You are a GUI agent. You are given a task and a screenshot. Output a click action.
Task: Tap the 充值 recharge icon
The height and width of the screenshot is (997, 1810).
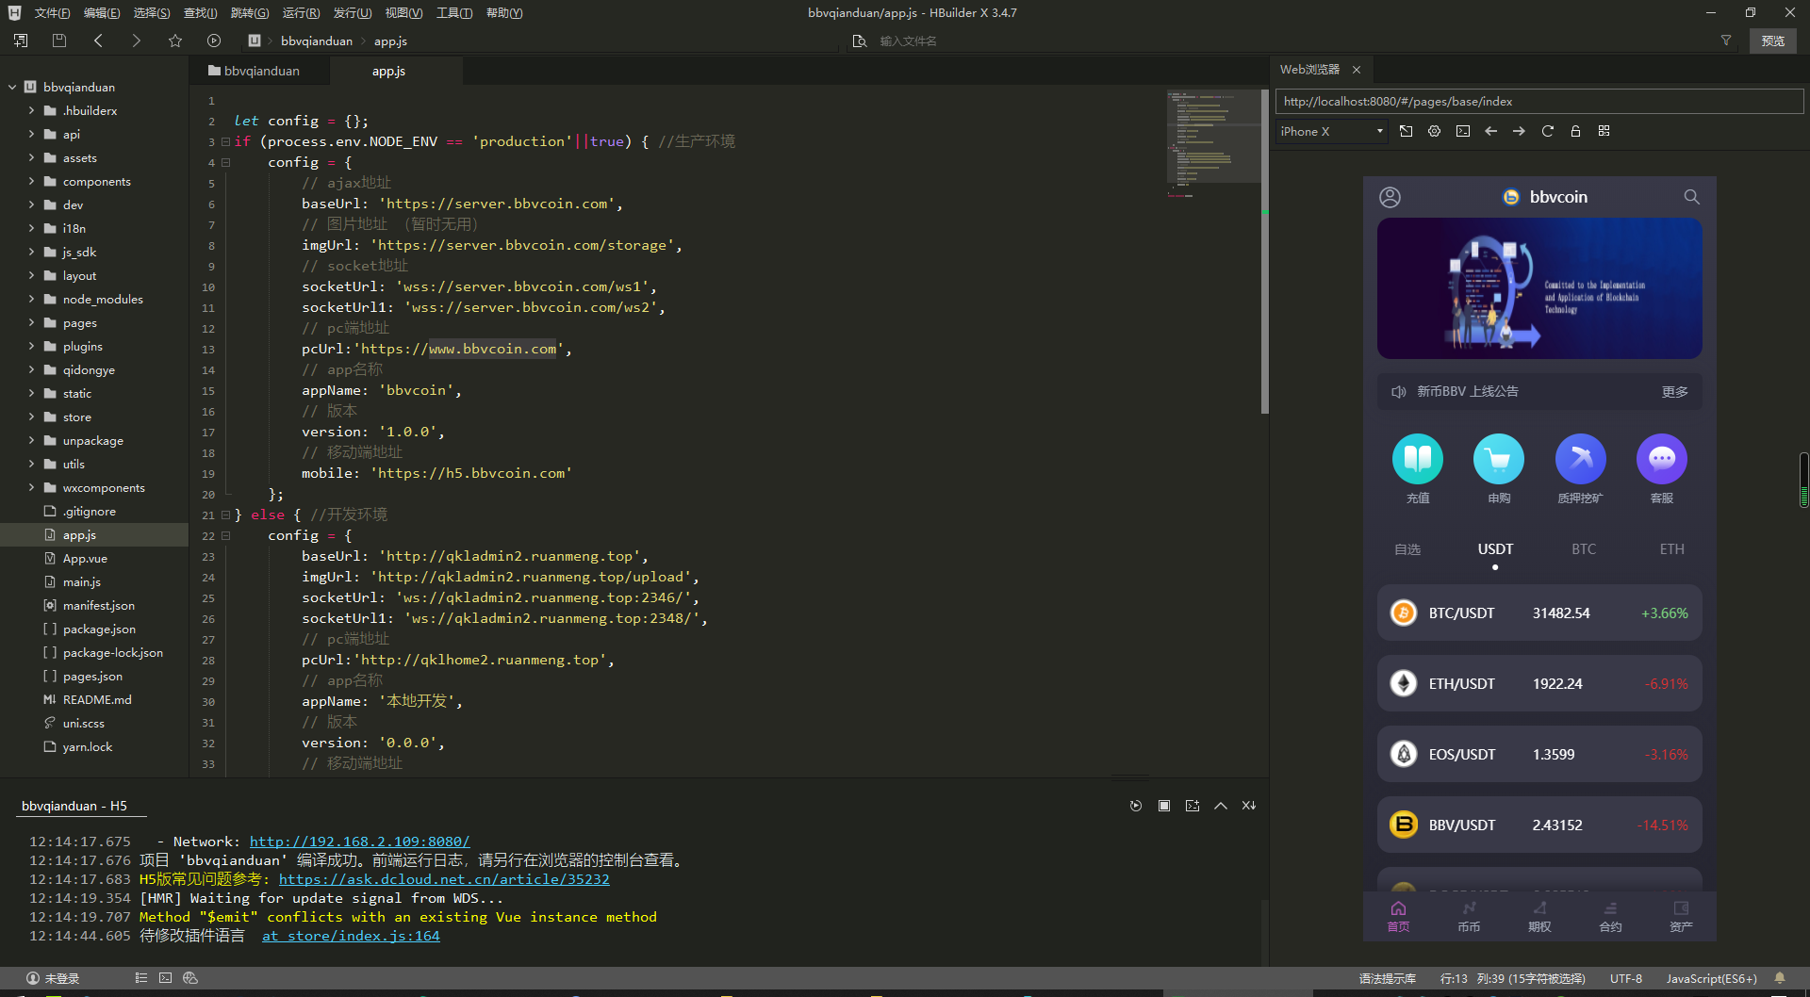pos(1418,459)
